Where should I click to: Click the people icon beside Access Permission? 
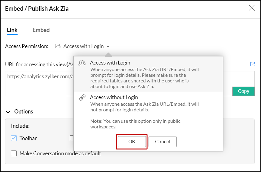tap(58, 46)
